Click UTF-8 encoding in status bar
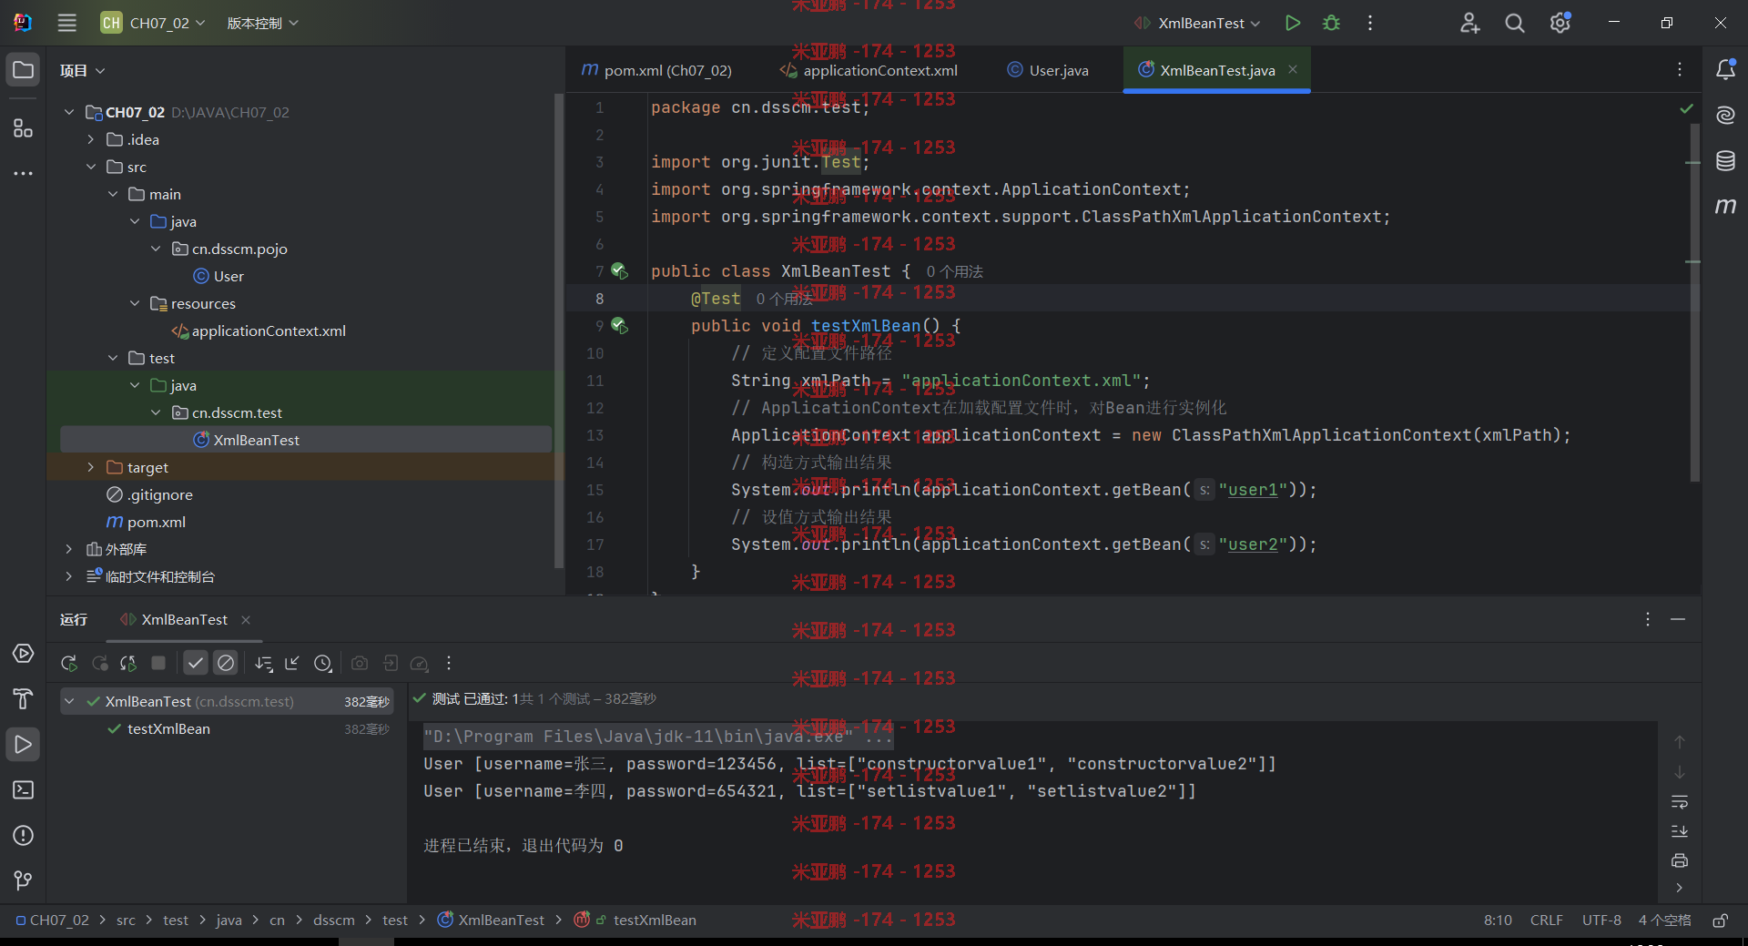This screenshot has height=946, width=1748. point(1601,921)
